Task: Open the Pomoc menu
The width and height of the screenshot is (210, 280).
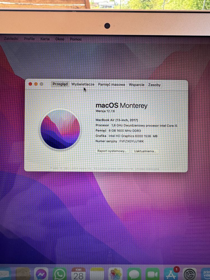Action: 76,39
